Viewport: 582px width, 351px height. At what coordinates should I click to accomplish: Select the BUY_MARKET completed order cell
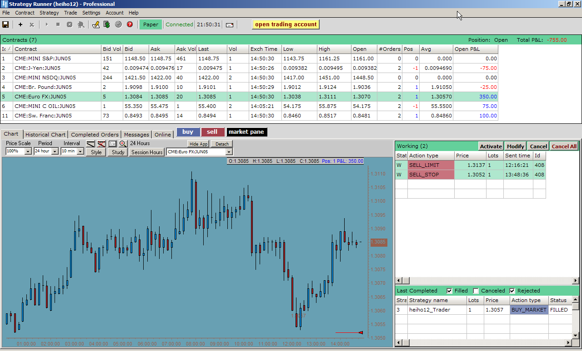pos(529,310)
